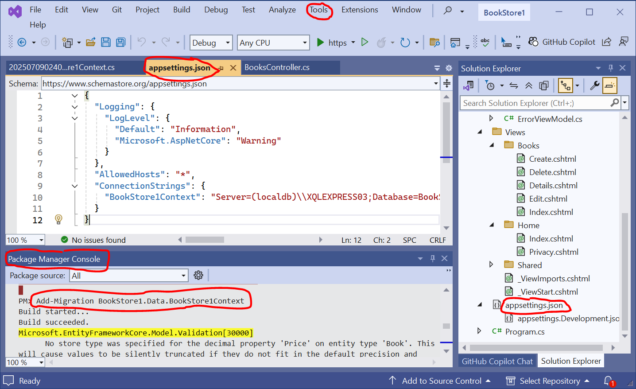636x389 pixels.
Task: Click the Share icon beside GitHub Copilot
Action: (607, 42)
